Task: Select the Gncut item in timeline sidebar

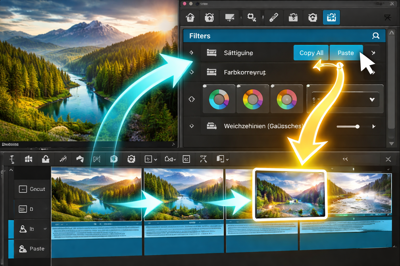Action: pyautogui.click(x=32, y=189)
